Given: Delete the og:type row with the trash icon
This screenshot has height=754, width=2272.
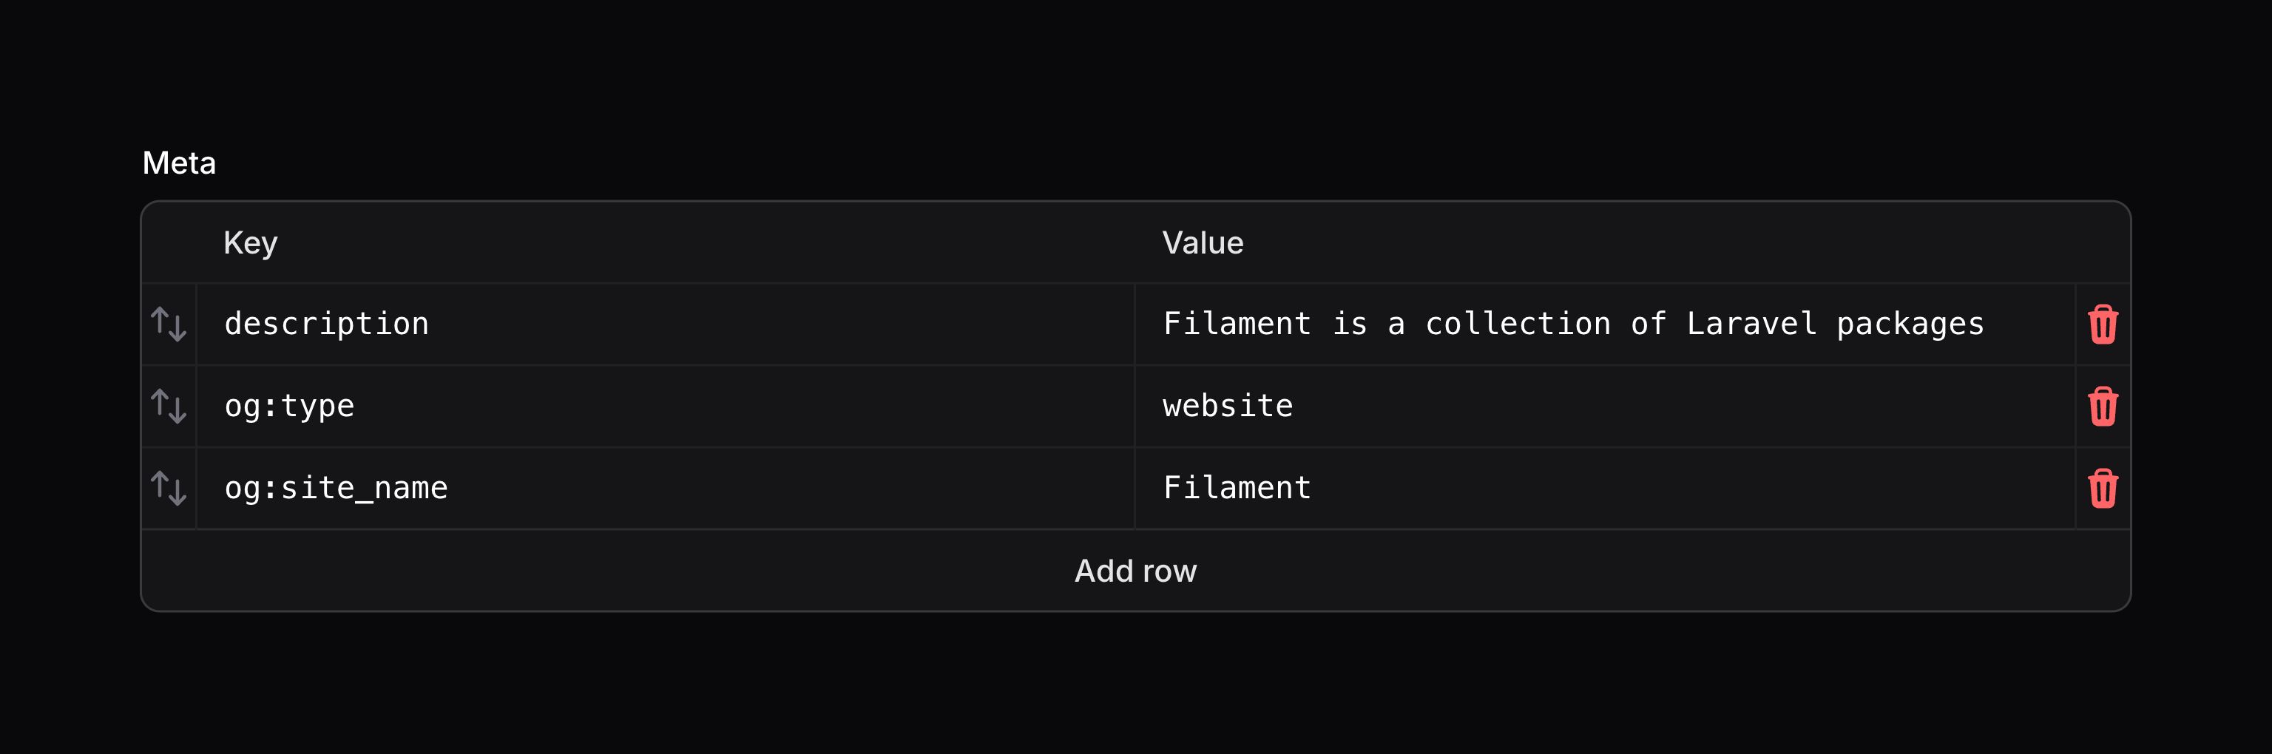Looking at the screenshot, I should [x=2104, y=406].
